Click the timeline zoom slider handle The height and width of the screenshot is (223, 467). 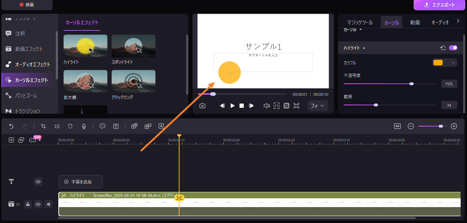[441, 126]
